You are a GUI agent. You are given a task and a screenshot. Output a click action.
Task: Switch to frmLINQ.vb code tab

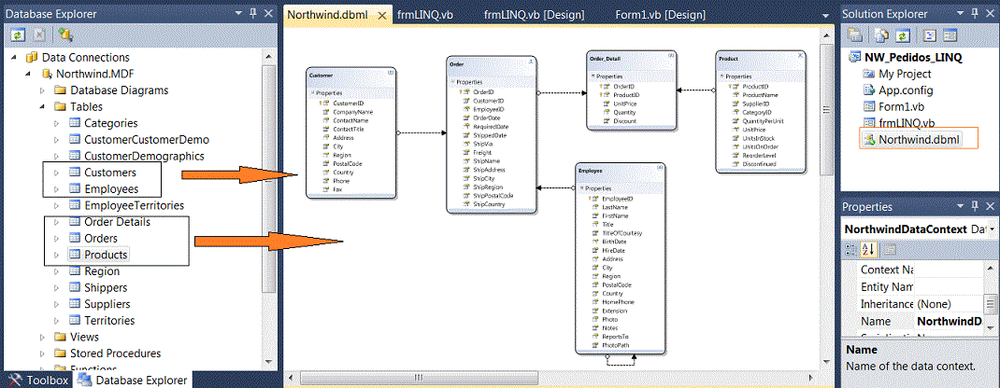coord(424,15)
